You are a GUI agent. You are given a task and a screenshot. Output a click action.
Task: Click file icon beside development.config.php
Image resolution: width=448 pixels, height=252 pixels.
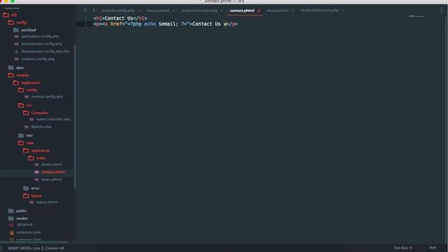pos(17,44)
